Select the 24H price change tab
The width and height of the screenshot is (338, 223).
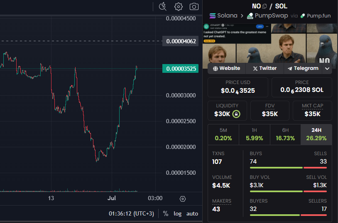click(316, 134)
